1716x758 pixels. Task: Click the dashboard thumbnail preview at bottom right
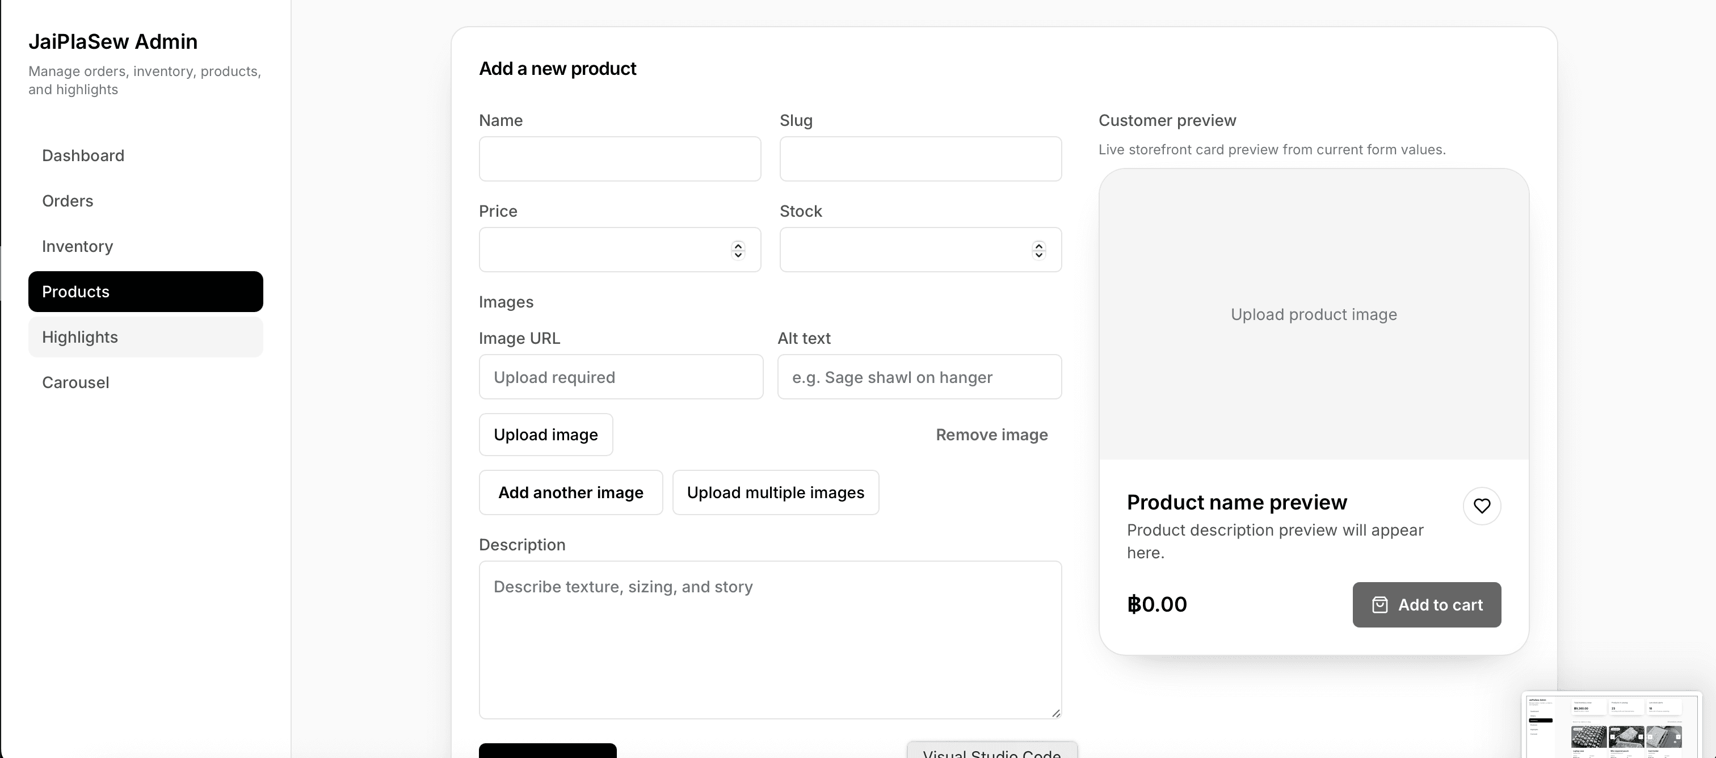click(x=1612, y=725)
